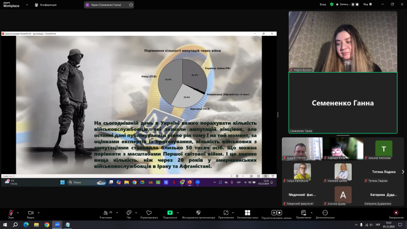
Task: Open Breakout rooms (Сессионные залы)
Action: point(246,213)
